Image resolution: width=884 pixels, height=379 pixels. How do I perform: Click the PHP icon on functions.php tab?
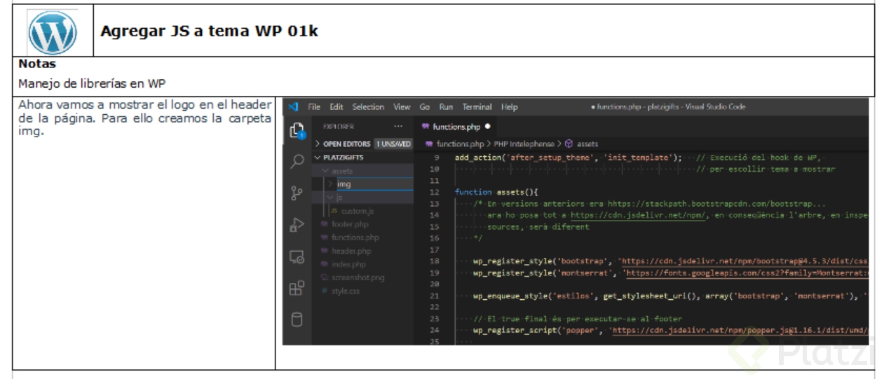[x=426, y=127]
